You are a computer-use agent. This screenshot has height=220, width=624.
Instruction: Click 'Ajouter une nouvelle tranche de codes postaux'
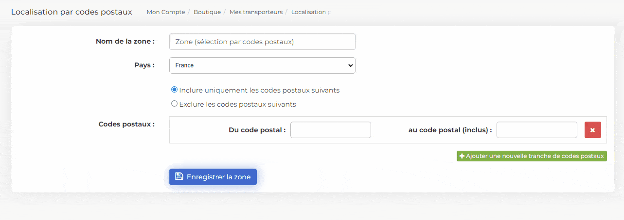[535, 156]
